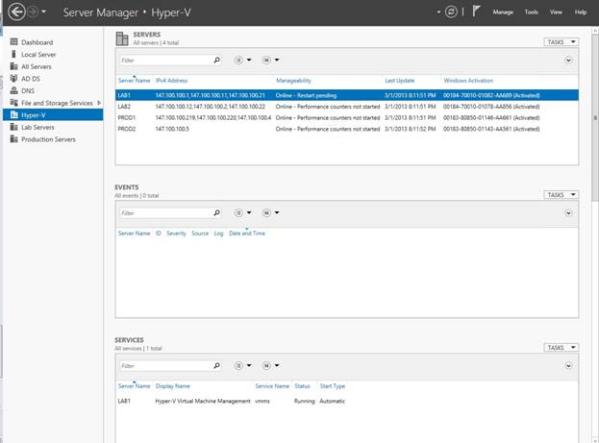
Task: Expand the Events filter panel chevron
Action: tap(568, 212)
